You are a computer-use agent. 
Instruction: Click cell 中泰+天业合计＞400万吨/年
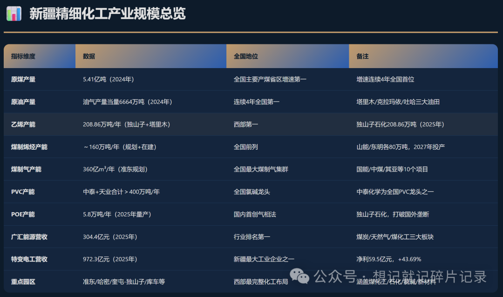coord(121,192)
